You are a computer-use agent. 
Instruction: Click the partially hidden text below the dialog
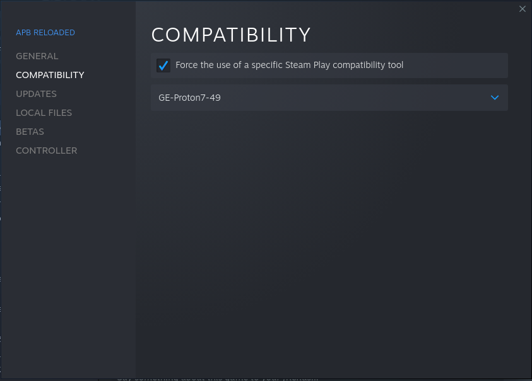217,378
